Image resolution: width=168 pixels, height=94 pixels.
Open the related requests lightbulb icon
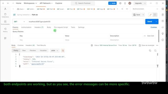pyautogui.click(x=163, y=34)
